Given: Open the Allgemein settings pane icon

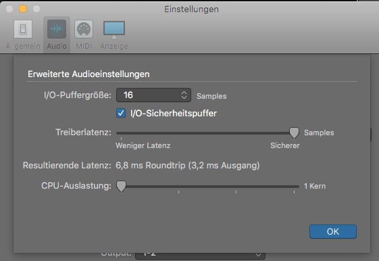Looking at the screenshot, I should [23, 29].
